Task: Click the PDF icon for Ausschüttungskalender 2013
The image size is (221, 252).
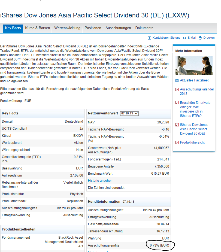Action: tap(177, 89)
